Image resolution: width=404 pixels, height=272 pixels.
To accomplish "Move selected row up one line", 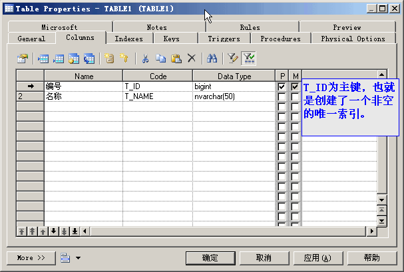I will click(43, 231).
